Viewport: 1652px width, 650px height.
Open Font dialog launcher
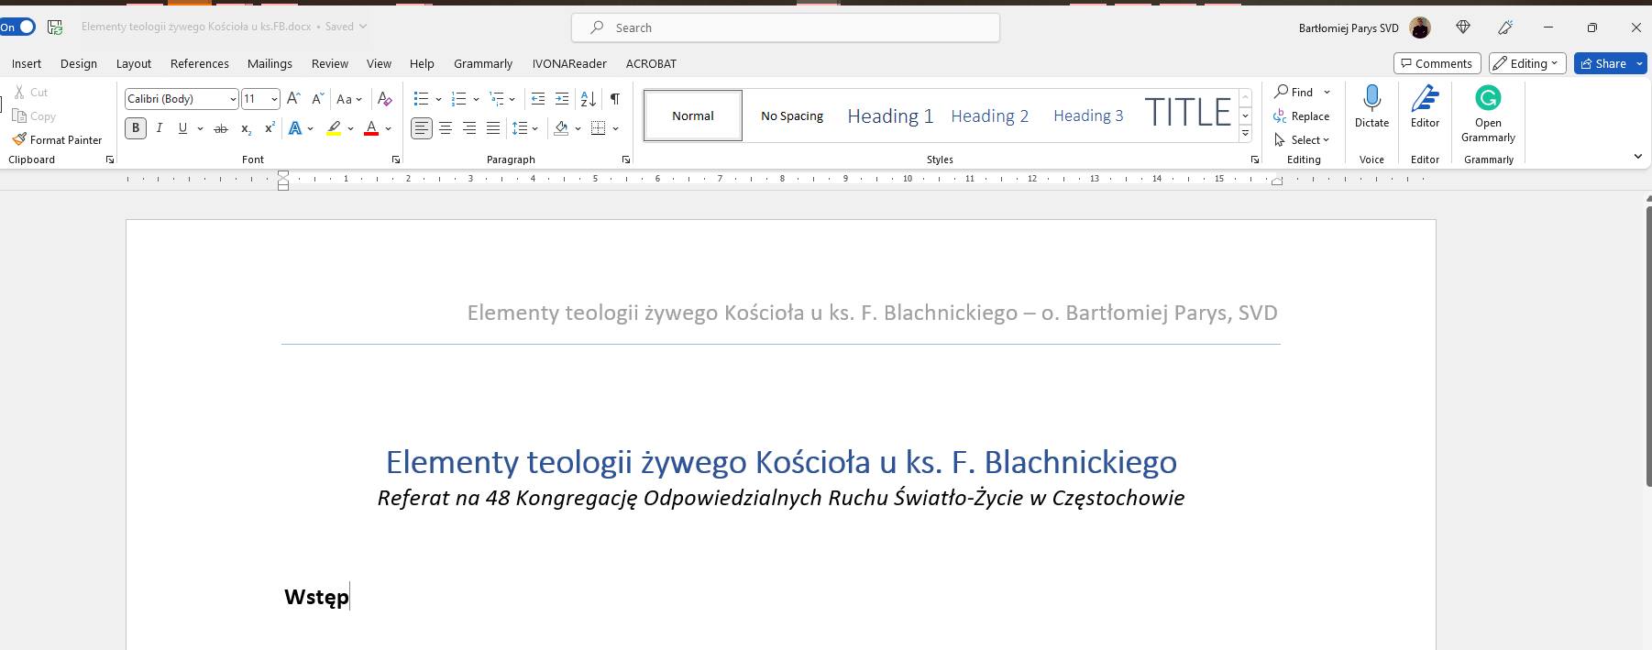click(x=396, y=160)
